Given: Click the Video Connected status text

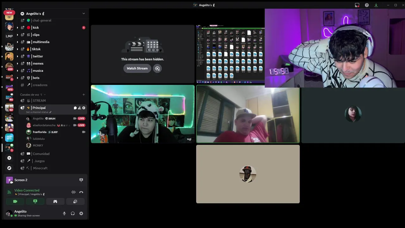Looking at the screenshot, I should click(x=27, y=190).
